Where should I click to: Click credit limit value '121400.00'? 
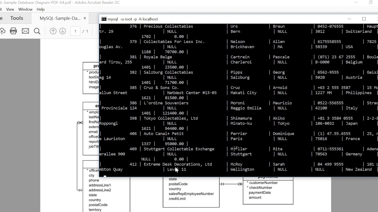tap(173, 113)
